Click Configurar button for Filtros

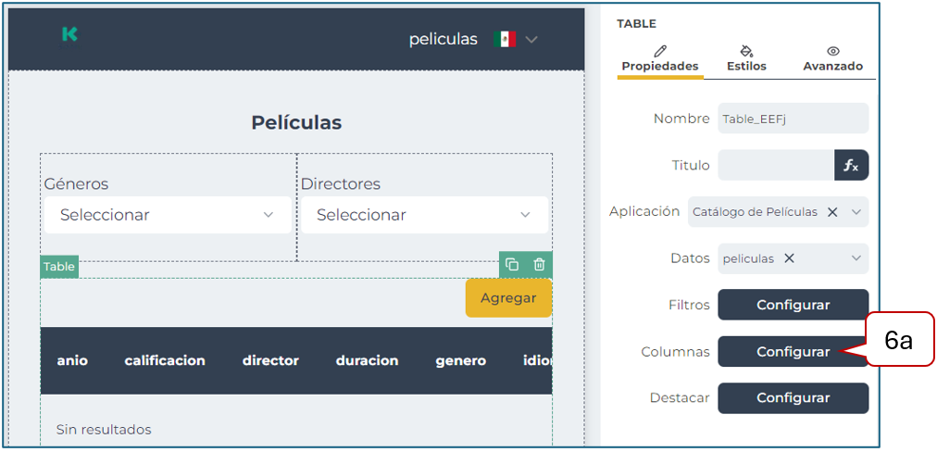pos(793,305)
